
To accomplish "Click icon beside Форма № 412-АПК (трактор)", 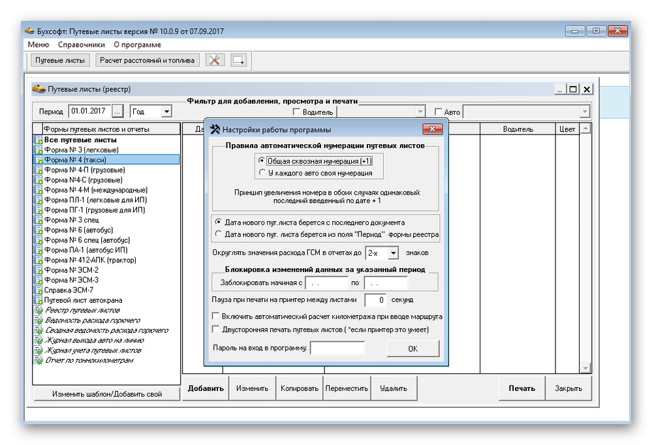I will point(39,260).
